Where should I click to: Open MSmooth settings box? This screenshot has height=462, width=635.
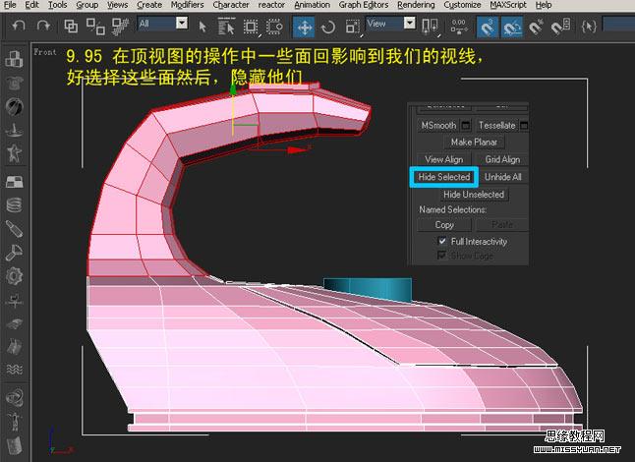tap(466, 125)
